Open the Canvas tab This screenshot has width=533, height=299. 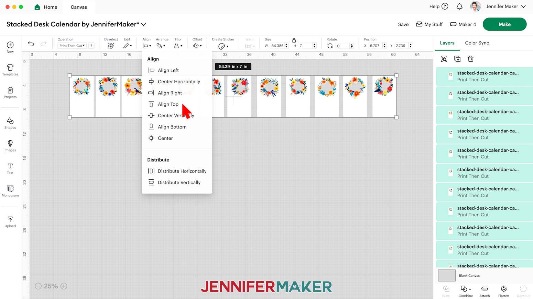79,7
